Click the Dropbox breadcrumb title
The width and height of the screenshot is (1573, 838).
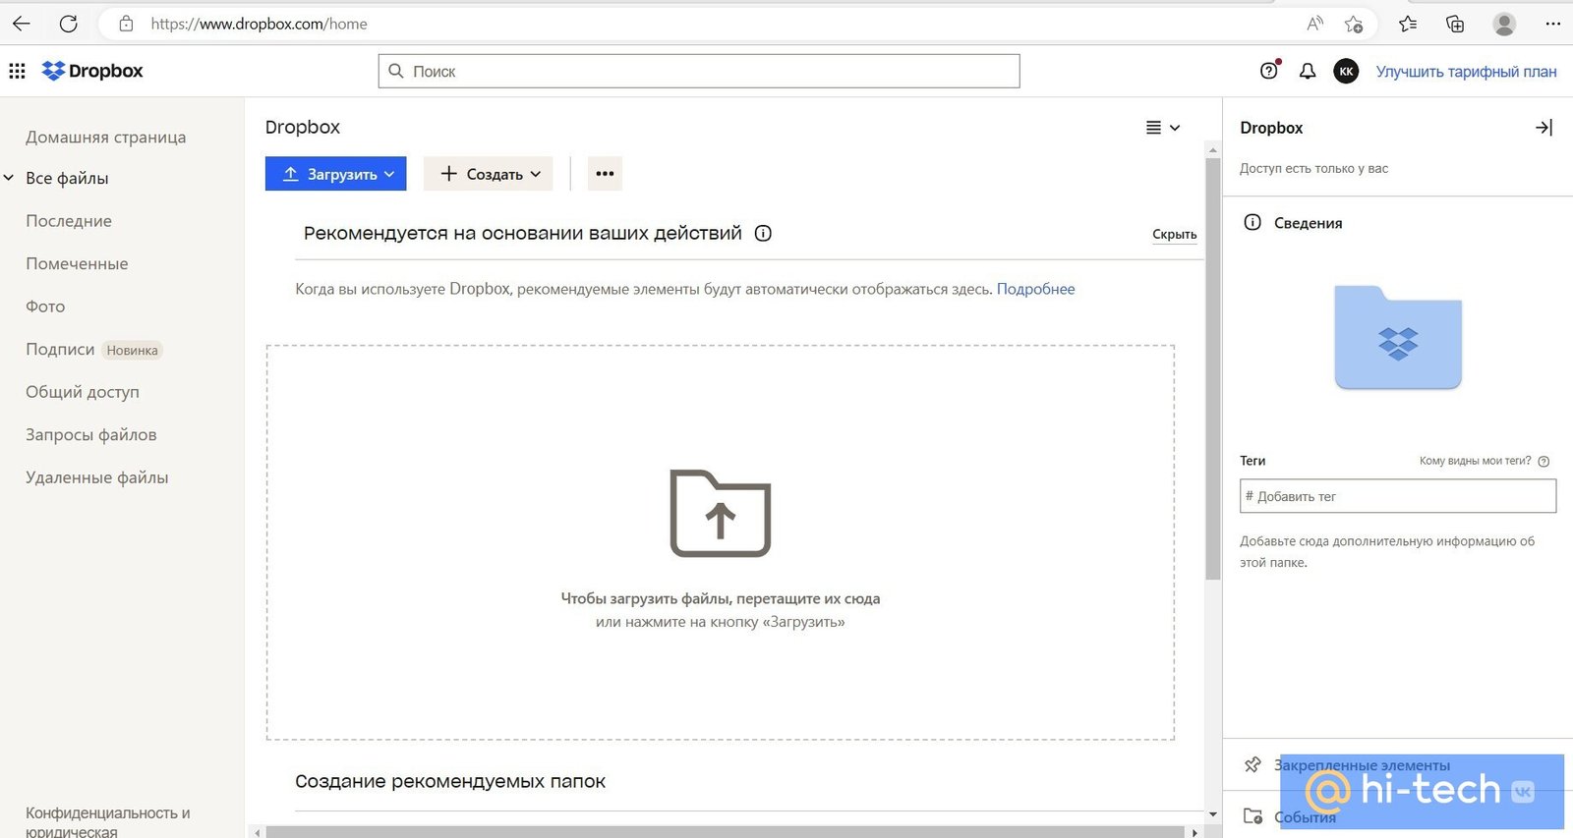pos(303,127)
